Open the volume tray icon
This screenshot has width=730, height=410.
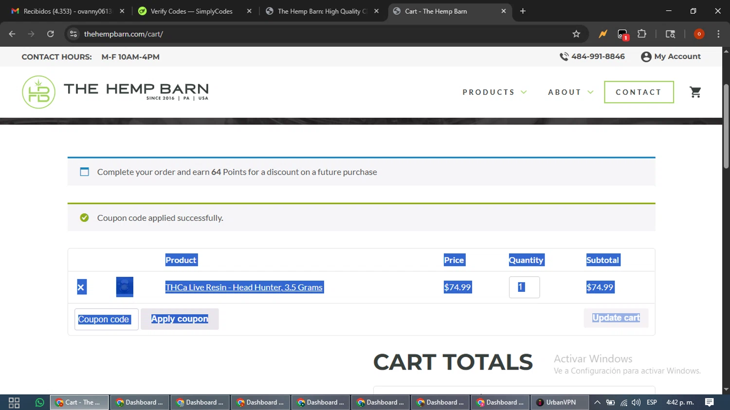click(636, 403)
